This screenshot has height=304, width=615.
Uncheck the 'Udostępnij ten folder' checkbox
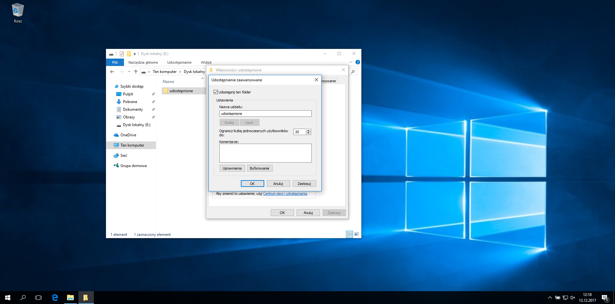[x=216, y=92]
